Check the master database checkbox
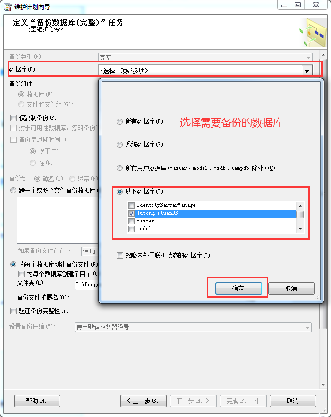 point(131,221)
